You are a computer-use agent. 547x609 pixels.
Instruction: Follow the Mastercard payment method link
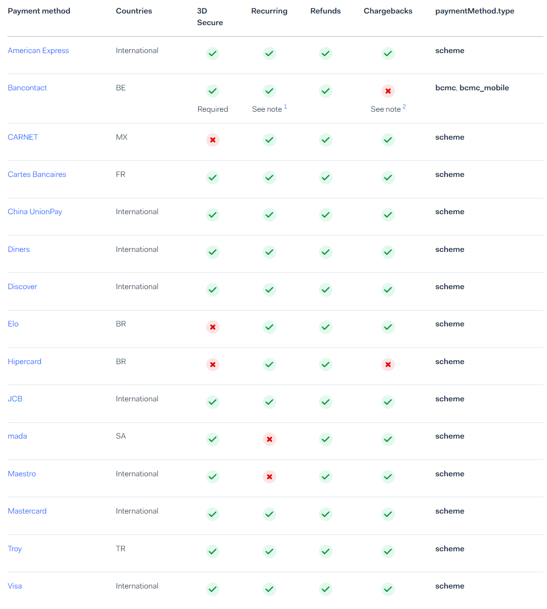27,511
